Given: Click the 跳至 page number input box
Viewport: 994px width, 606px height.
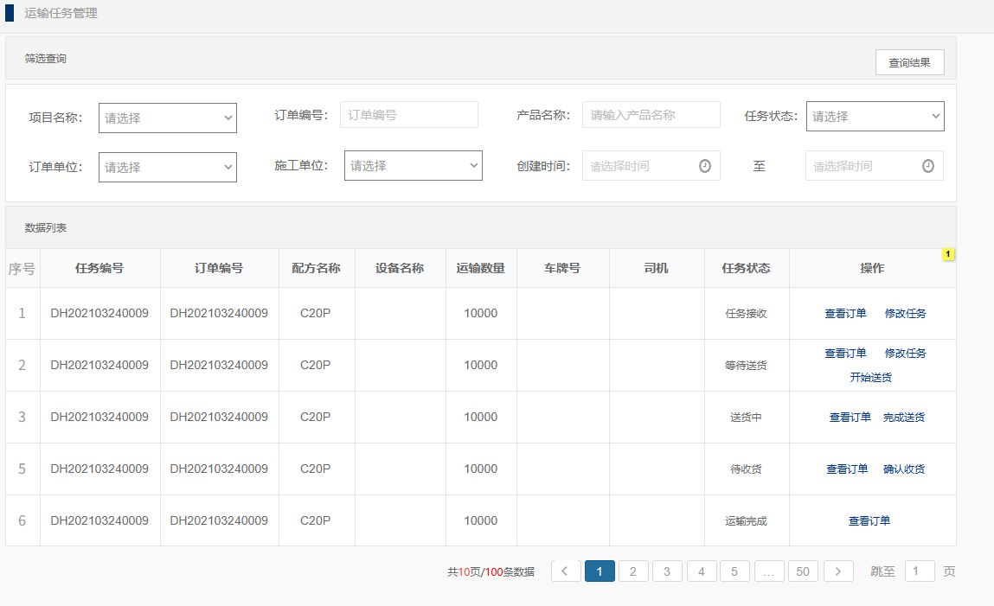Looking at the screenshot, I should tap(919, 571).
